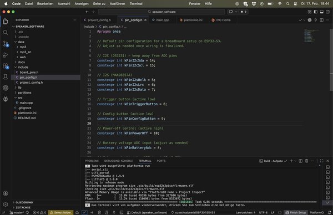Open the Run and Debug view
333x215 pixels.
(6, 55)
